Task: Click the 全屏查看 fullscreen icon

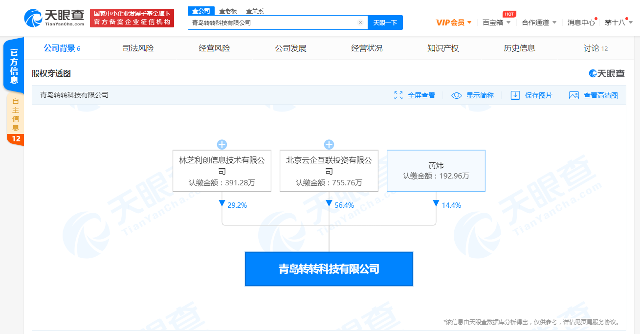Action: pos(398,95)
